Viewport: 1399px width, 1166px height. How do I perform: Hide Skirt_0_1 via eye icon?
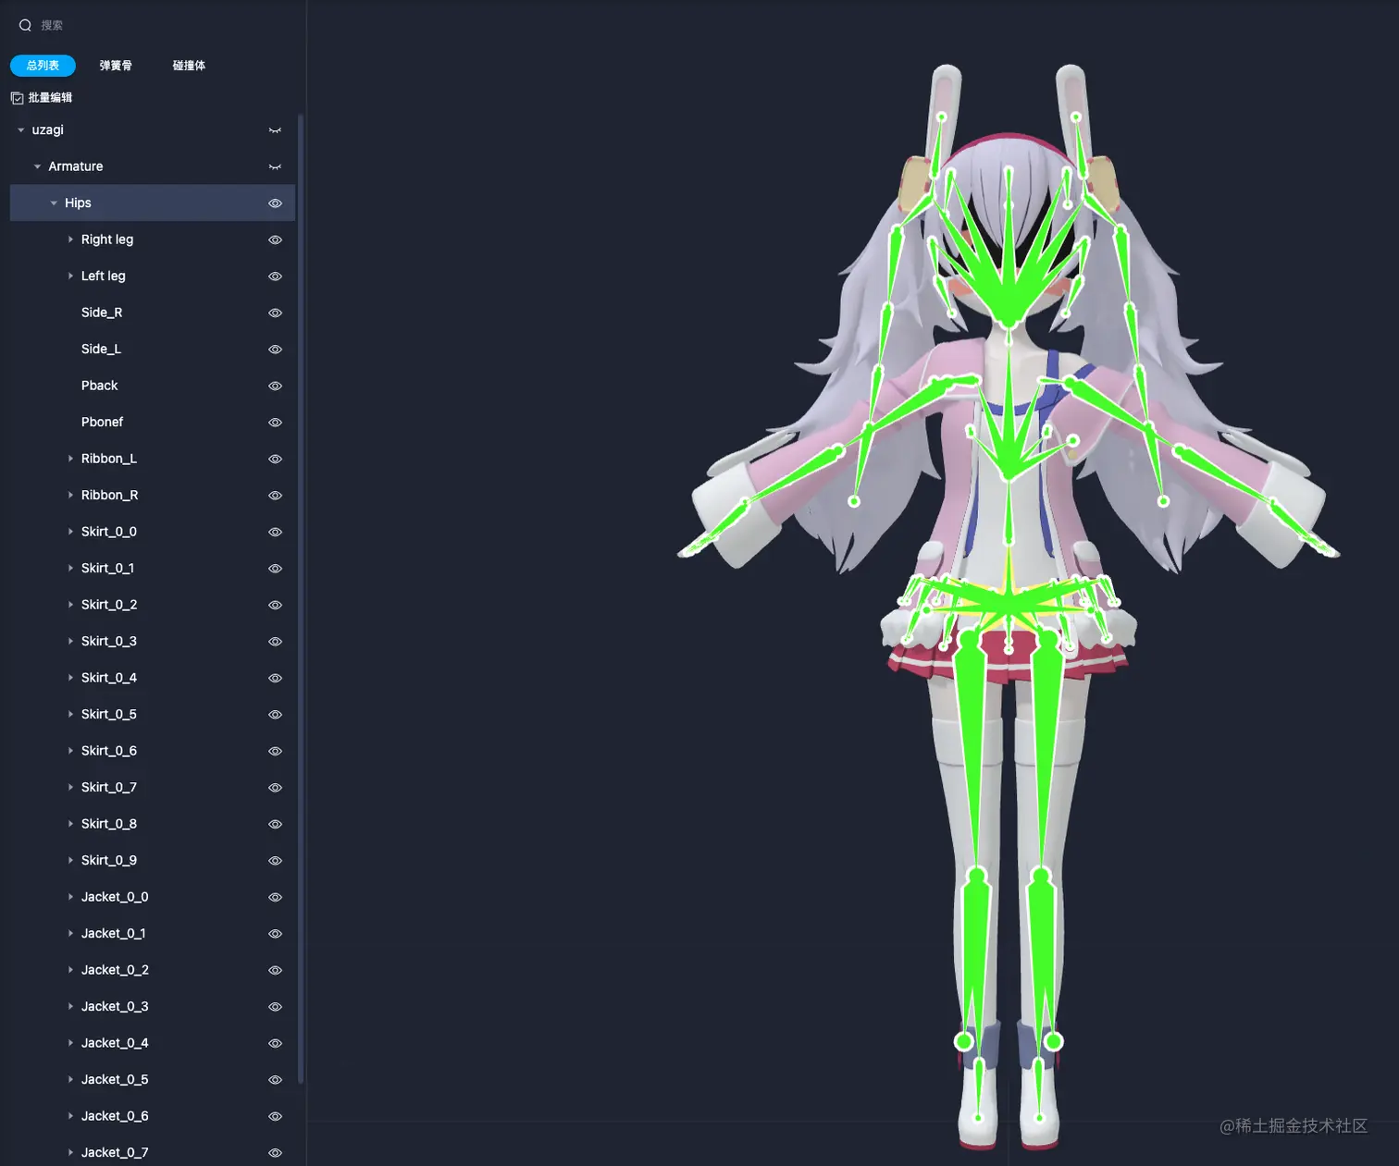(275, 569)
